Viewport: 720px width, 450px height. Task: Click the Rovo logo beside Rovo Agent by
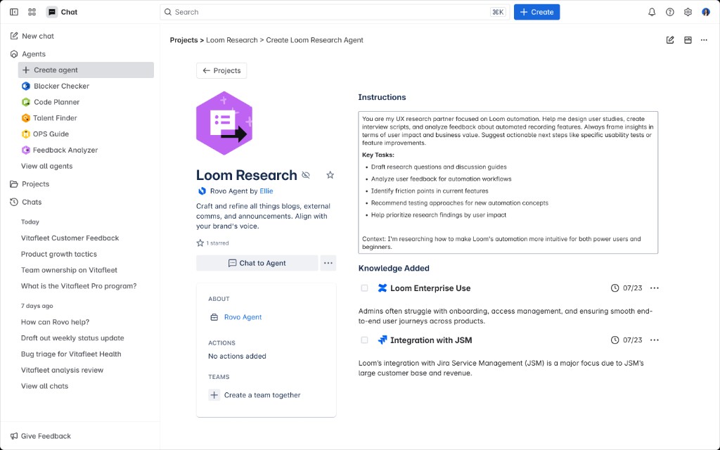pos(202,191)
